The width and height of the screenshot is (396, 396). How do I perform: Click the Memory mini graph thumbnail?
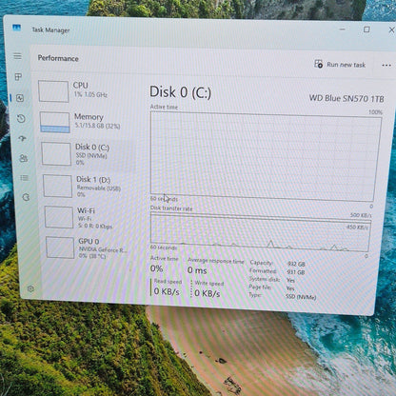pos(55,122)
